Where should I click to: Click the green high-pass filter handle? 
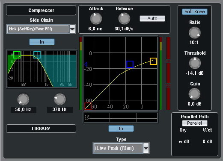click(17, 55)
